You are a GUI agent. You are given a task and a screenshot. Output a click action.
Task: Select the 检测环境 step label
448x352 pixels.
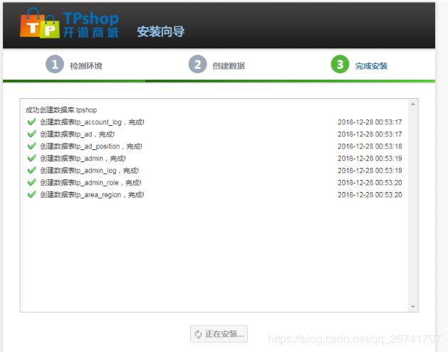point(86,66)
